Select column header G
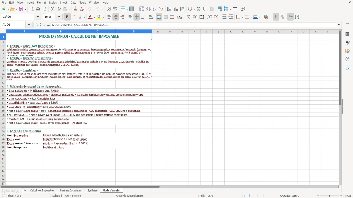This screenshot has height=198, width=353. [x=182, y=31]
